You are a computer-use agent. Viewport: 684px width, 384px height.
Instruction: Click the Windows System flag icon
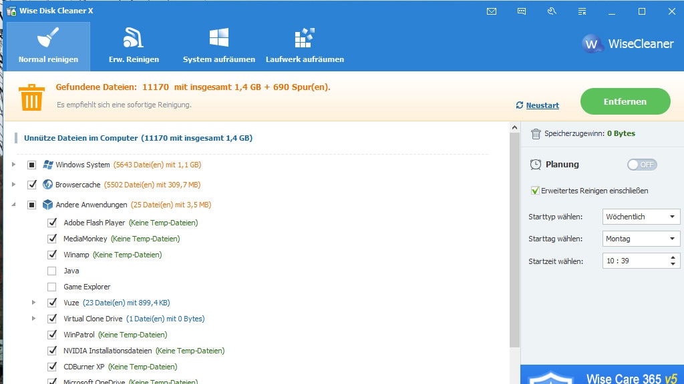[47, 165]
